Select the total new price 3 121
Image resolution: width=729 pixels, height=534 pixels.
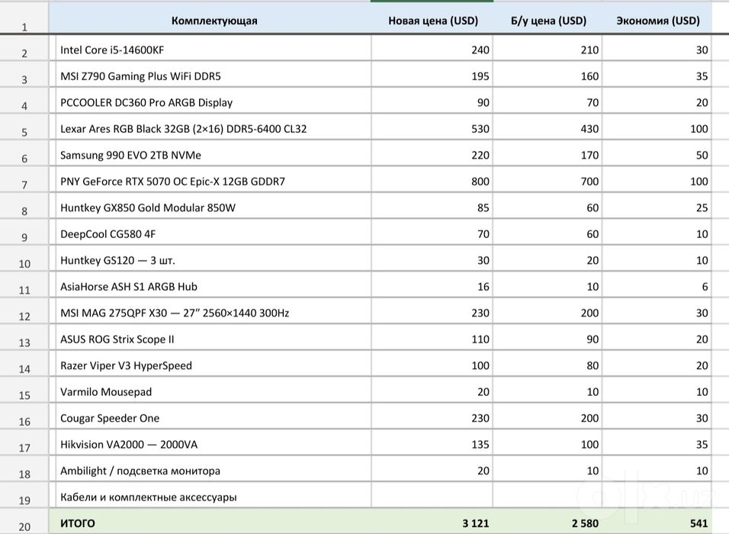pyautogui.click(x=432, y=523)
